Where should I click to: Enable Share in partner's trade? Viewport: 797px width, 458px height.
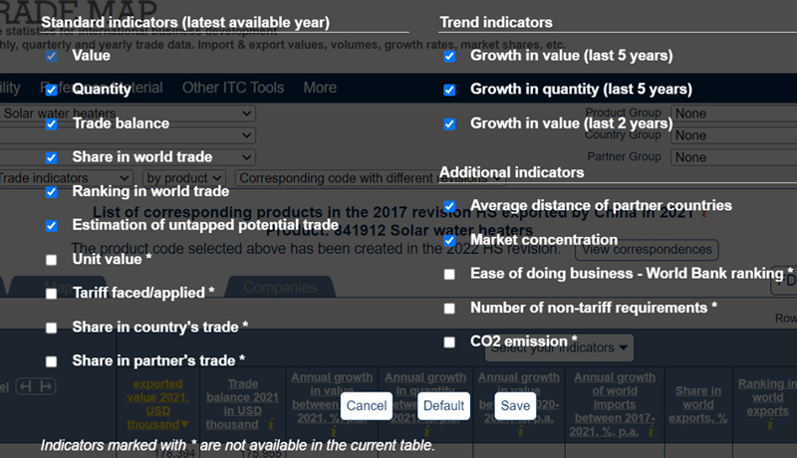point(51,361)
